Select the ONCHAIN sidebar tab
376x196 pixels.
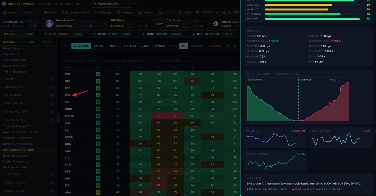point(28,42)
